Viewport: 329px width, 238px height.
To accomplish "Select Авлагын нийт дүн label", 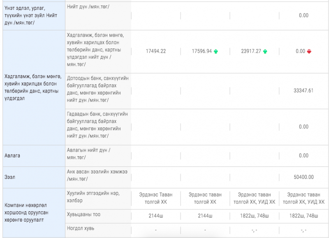I will point(88,154).
